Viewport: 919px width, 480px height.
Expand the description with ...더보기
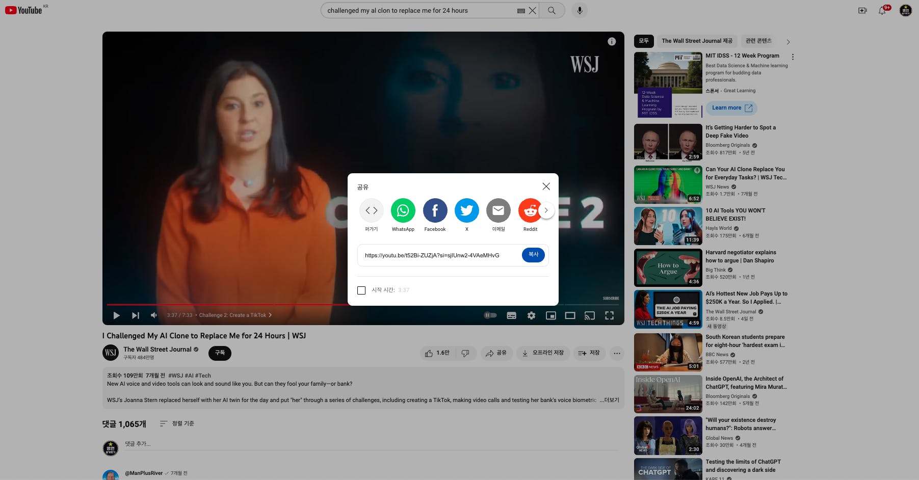tap(609, 401)
